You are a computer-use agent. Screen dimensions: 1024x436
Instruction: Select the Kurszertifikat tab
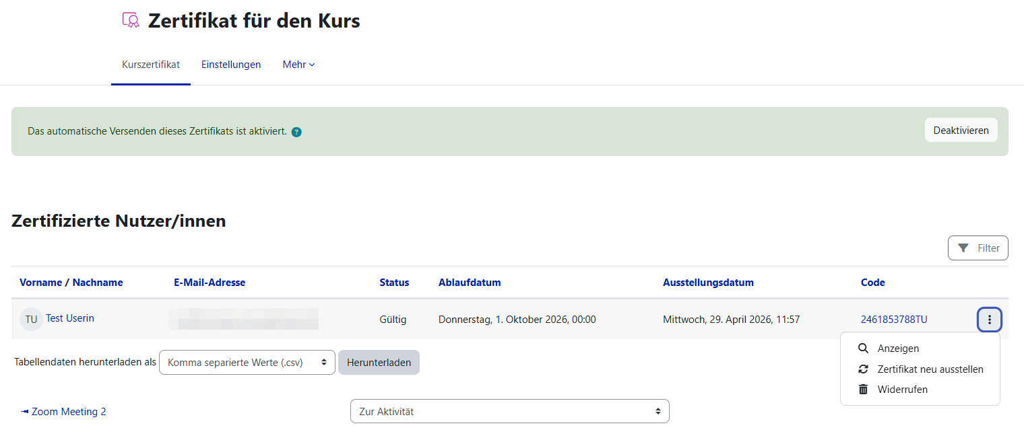[x=151, y=65]
